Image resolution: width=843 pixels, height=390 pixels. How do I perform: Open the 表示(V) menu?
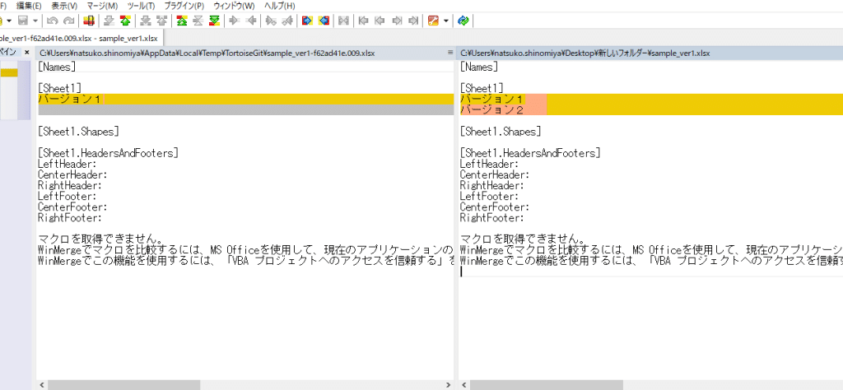click(x=64, y=6)
